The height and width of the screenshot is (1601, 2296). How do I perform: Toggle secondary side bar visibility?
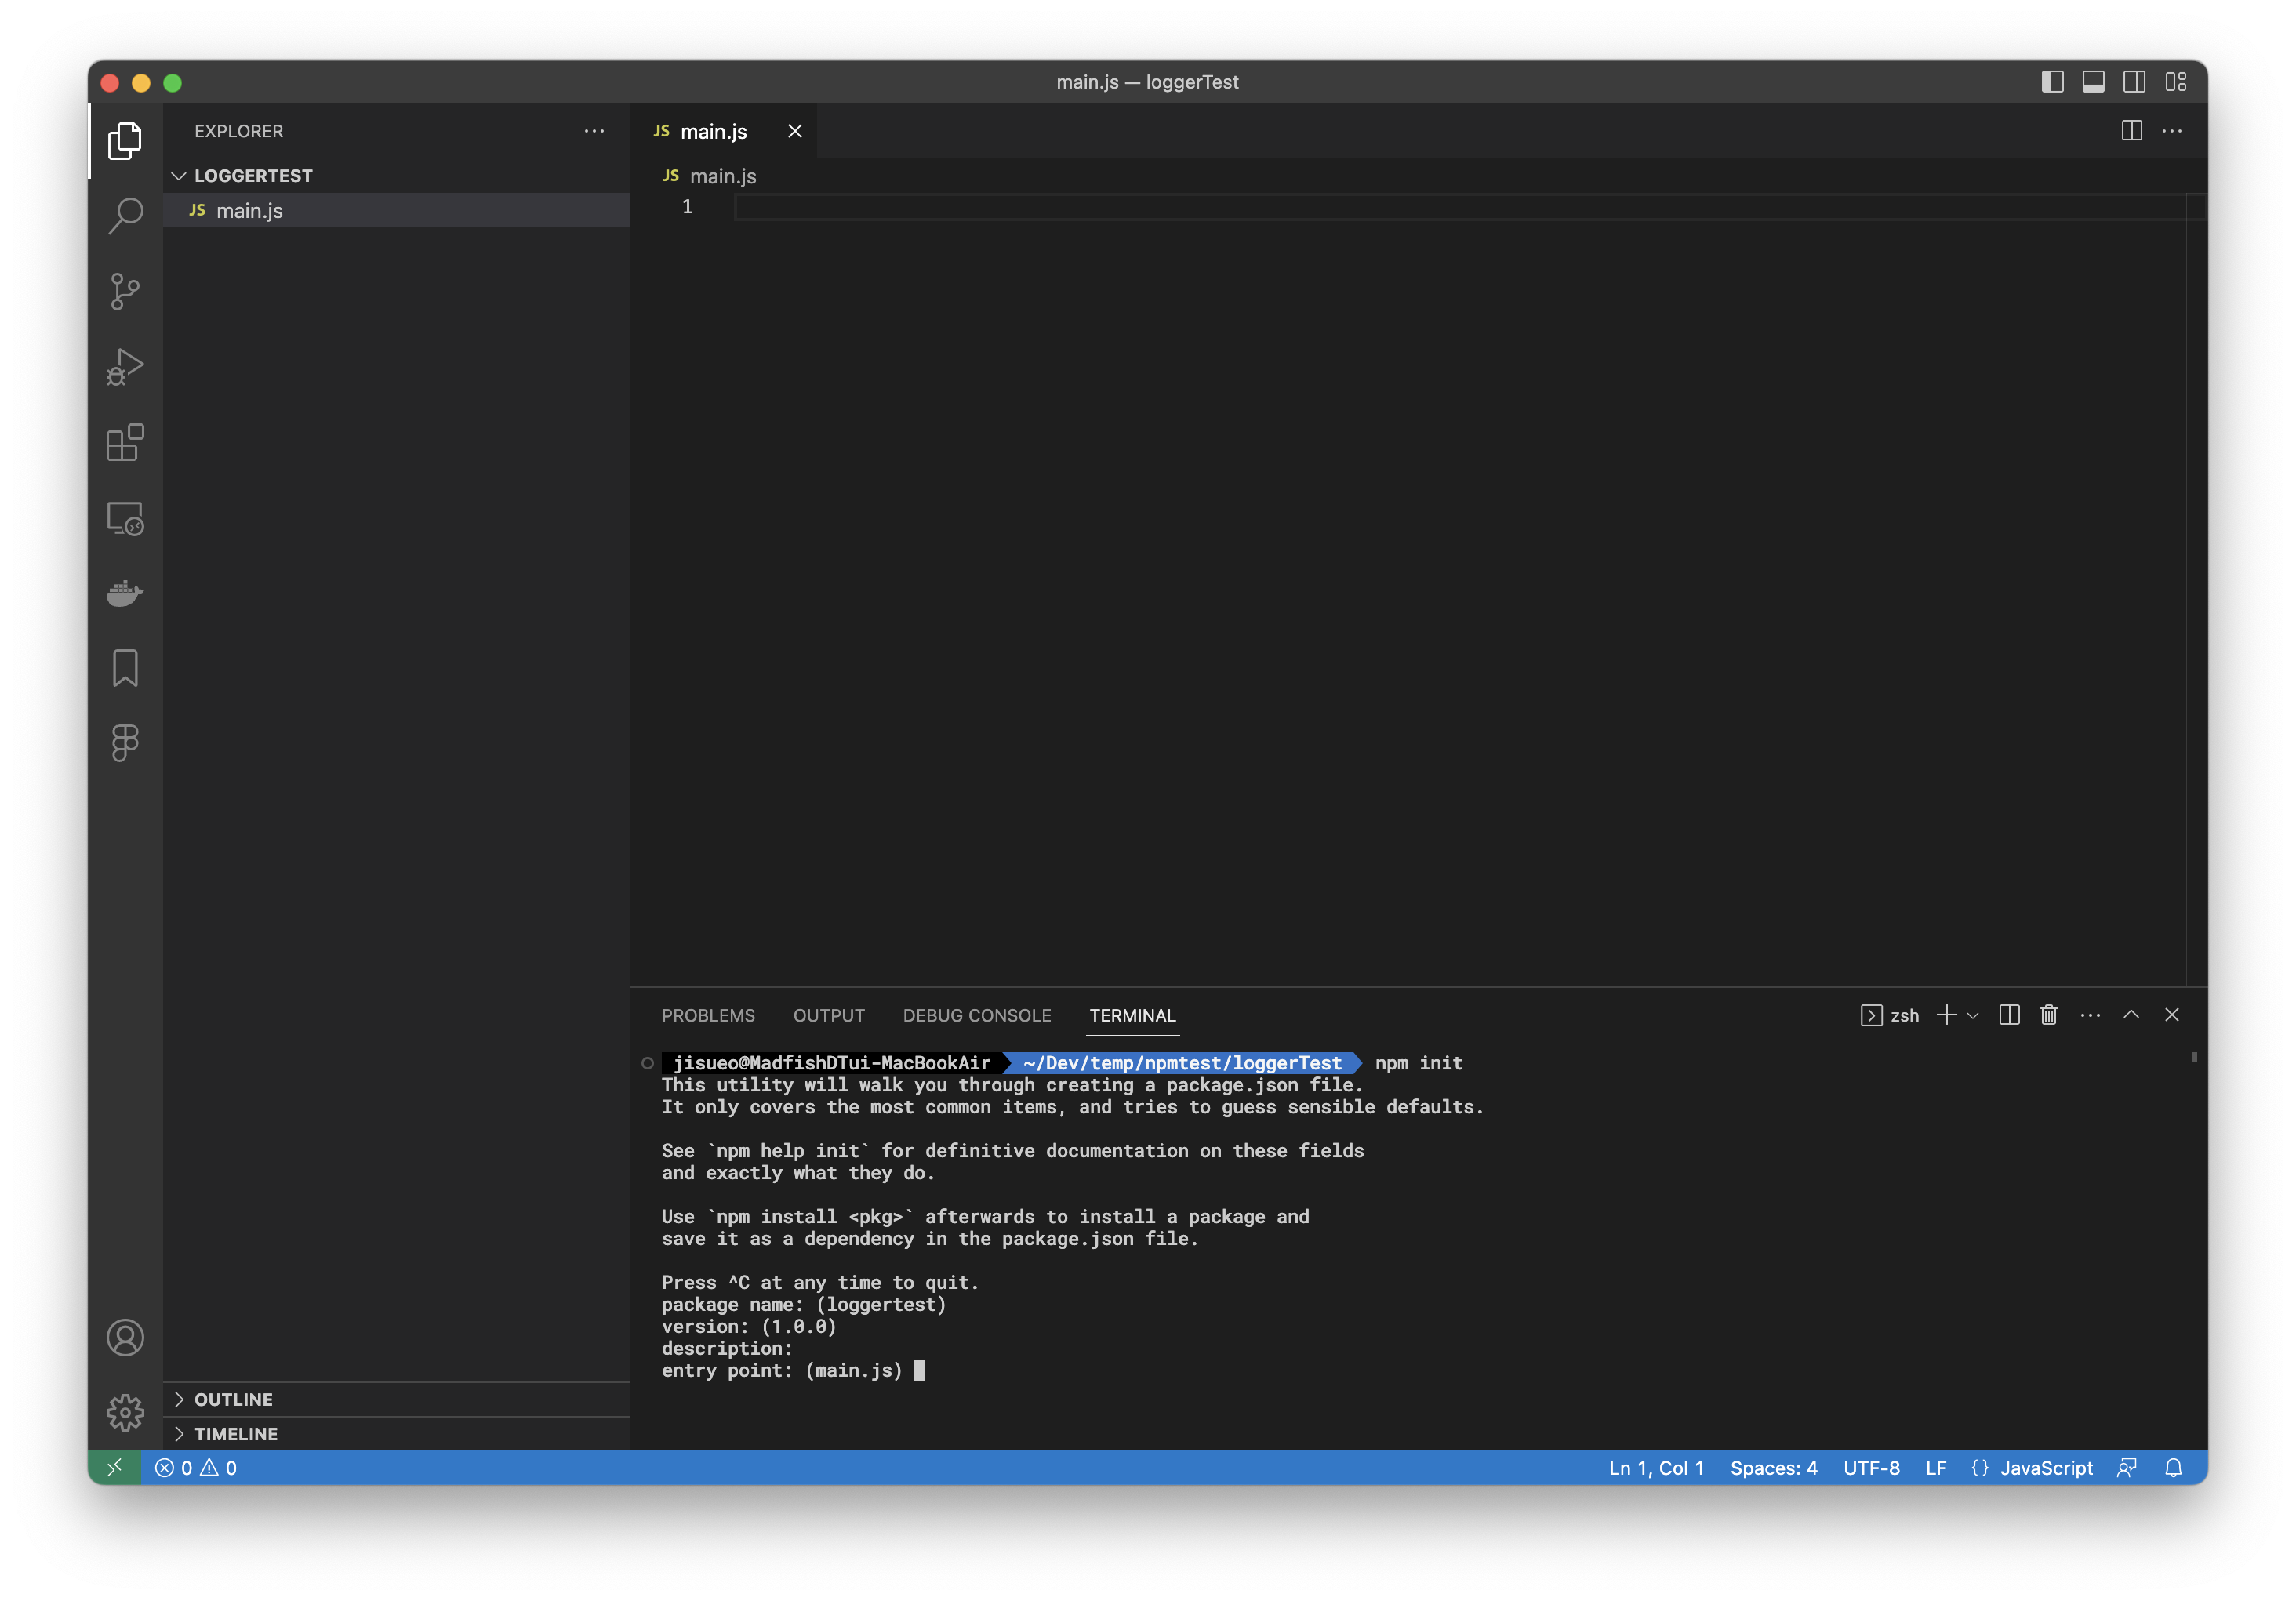point(2134,82)
